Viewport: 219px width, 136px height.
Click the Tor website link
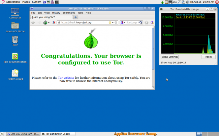66,78
